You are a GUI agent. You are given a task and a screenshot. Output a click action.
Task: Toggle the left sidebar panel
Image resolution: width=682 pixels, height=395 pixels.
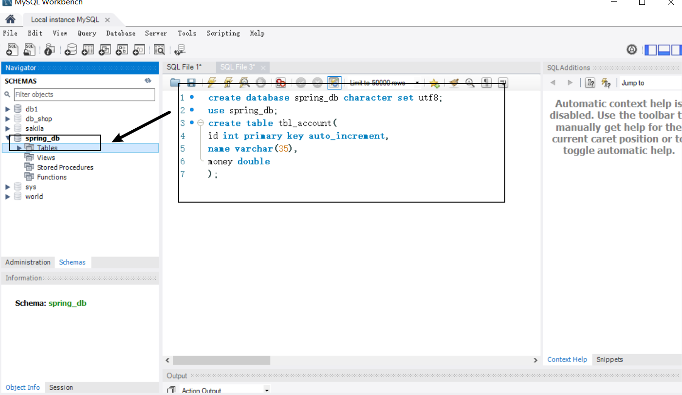click(x=650, y=50)
